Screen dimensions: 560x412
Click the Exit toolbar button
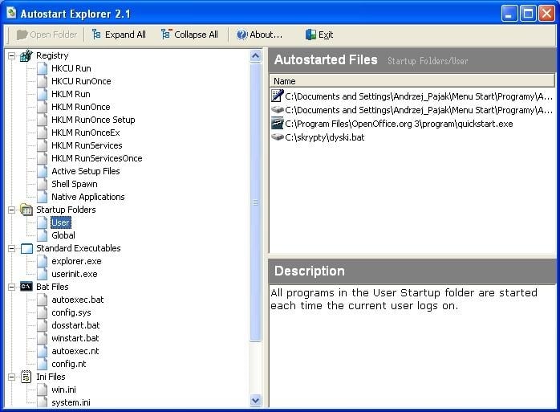319,35
